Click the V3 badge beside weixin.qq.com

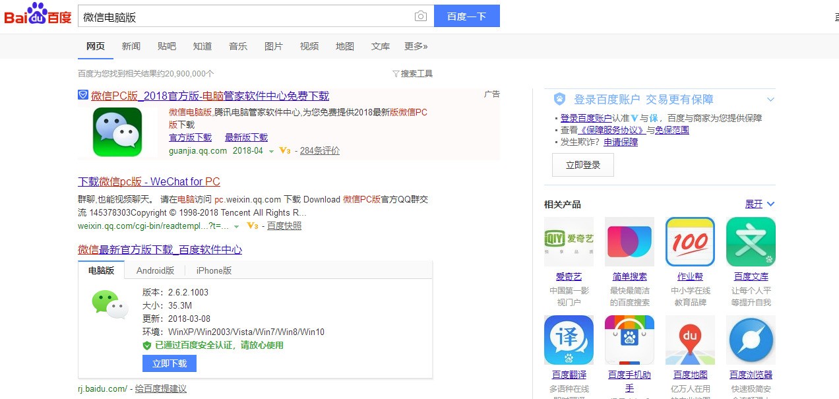tap(252, 226)
